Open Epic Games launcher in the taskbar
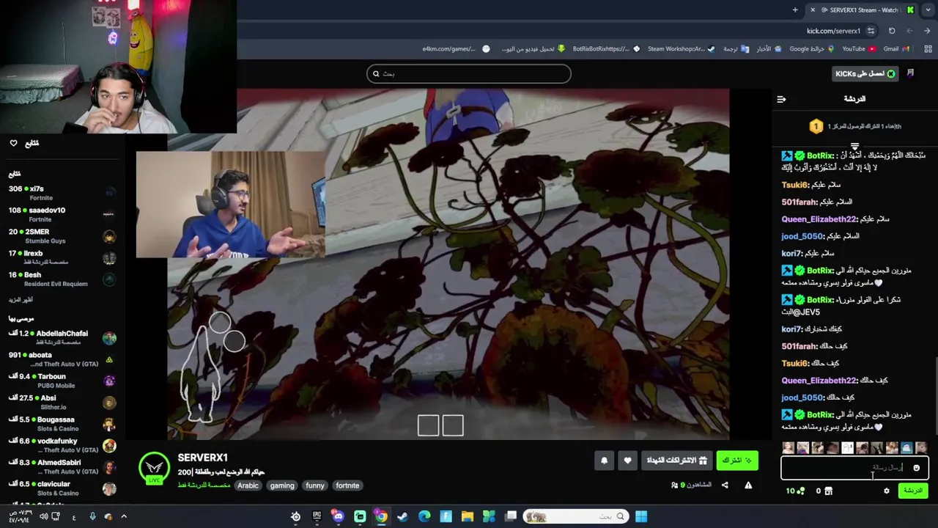The height and width of the screenshot is (528, 938). pyautogui.click(x=317, y=516)
